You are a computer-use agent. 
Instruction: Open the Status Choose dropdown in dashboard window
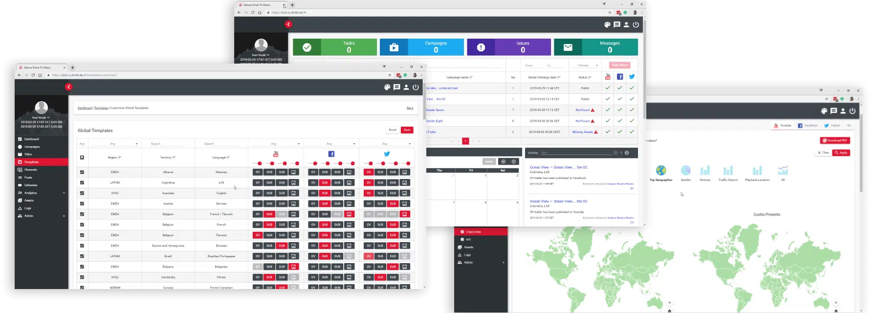coord(588,65)
